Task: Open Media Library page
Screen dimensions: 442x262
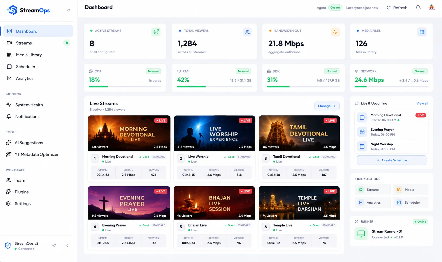Action: coord(38,55)
